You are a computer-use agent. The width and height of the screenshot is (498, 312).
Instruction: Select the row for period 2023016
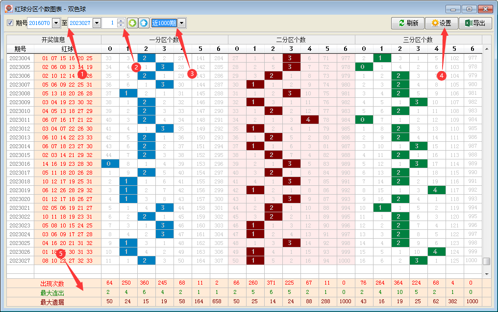click(x=20, y=164)
